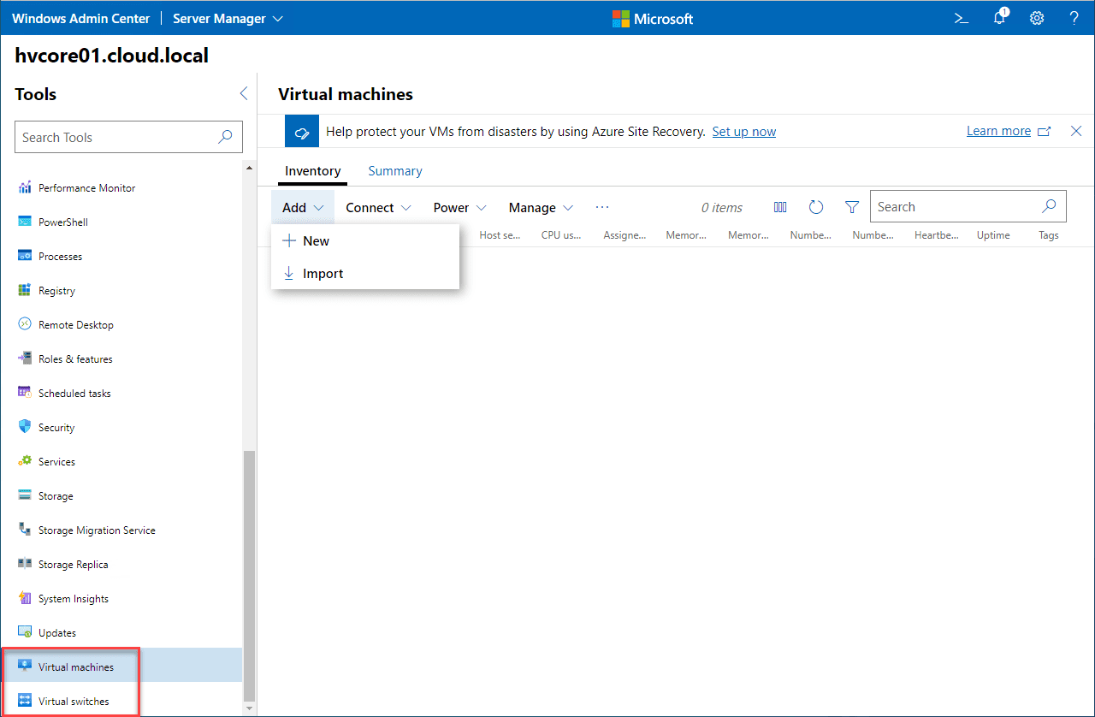Open Performance Monitor in the Tools list
Screen dimensions: 1095x717
pyautogui.click(x=121, y=188)
